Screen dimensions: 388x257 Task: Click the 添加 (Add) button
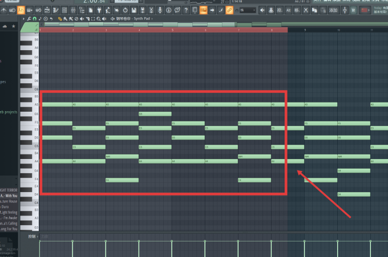(333, 10)
